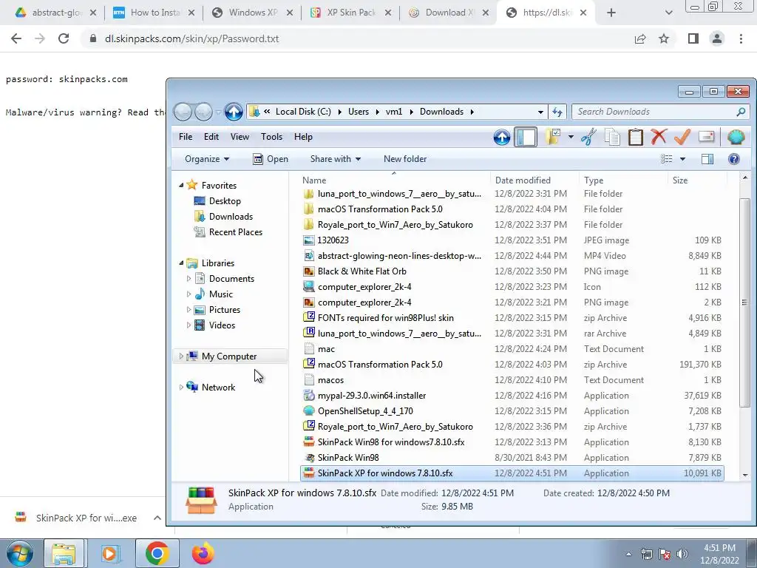This screenshot has width=757, height=568.
Task: Click the file list vertical scrollbar thumb
Action: coord(745,302)
